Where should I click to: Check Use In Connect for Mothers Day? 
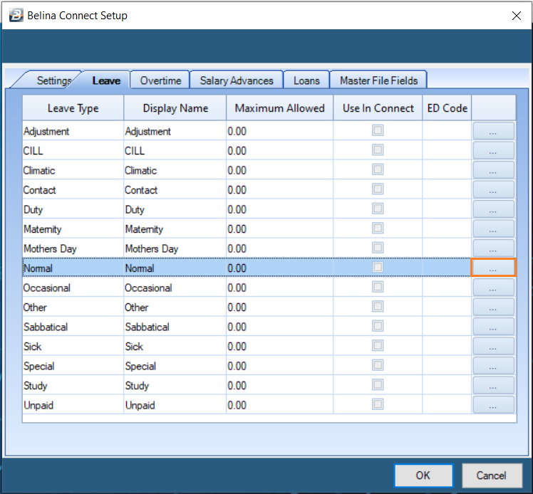[x=378, y=248]
